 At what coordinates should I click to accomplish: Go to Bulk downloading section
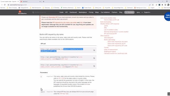(106, 22)
